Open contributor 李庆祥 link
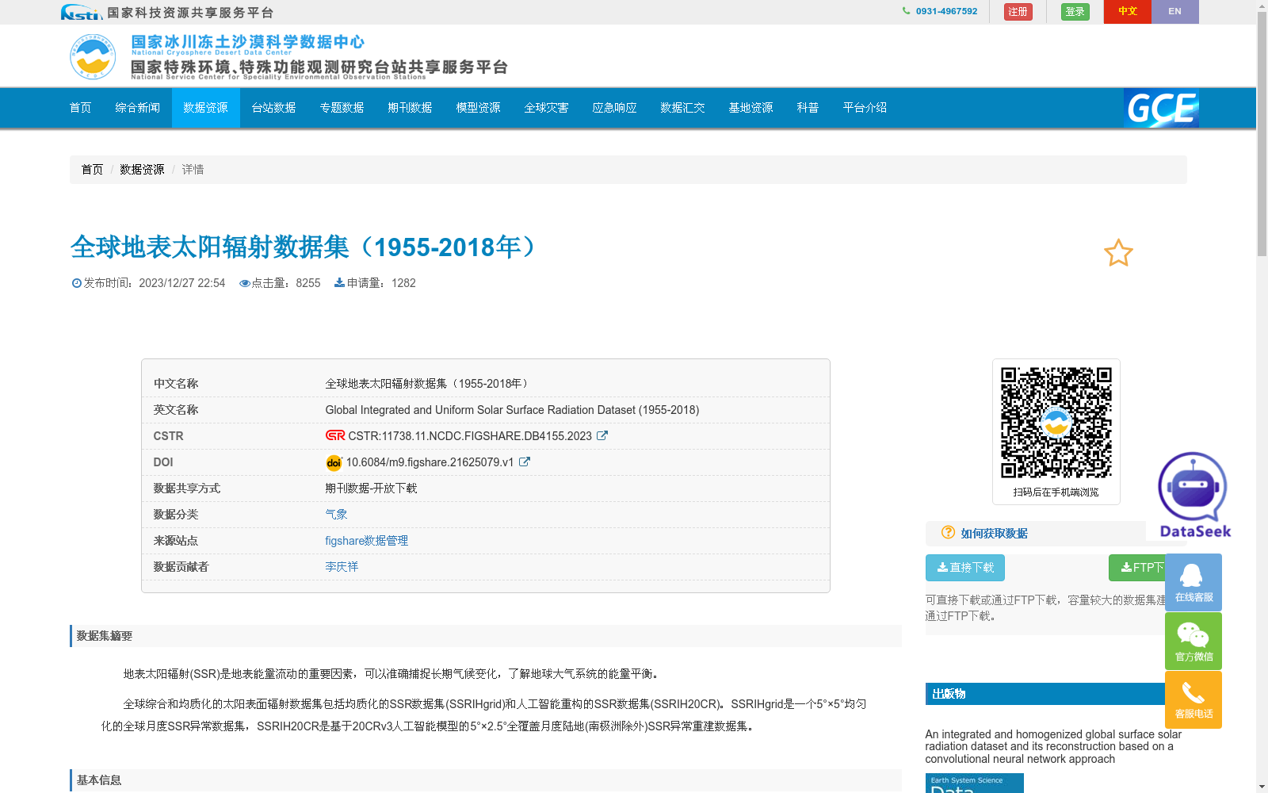The height and width of the screenshot is (793, 1268). click(x=342, y=566)
